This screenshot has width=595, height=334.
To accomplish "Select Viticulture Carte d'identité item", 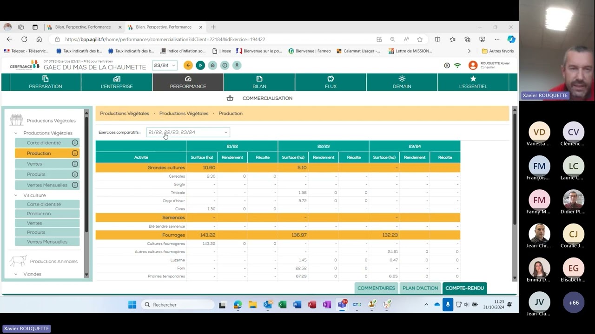I will pyautogui.click(x=47, y=204).
